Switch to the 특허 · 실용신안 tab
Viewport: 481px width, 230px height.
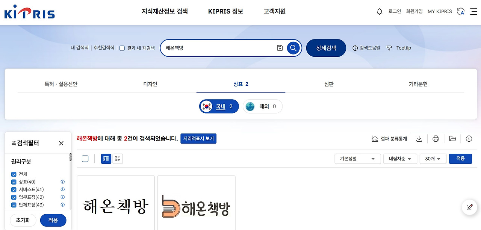(x=61, y=84)
